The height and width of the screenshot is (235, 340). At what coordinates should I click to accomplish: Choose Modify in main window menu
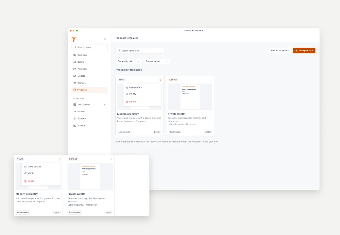(x=143, y=94)
